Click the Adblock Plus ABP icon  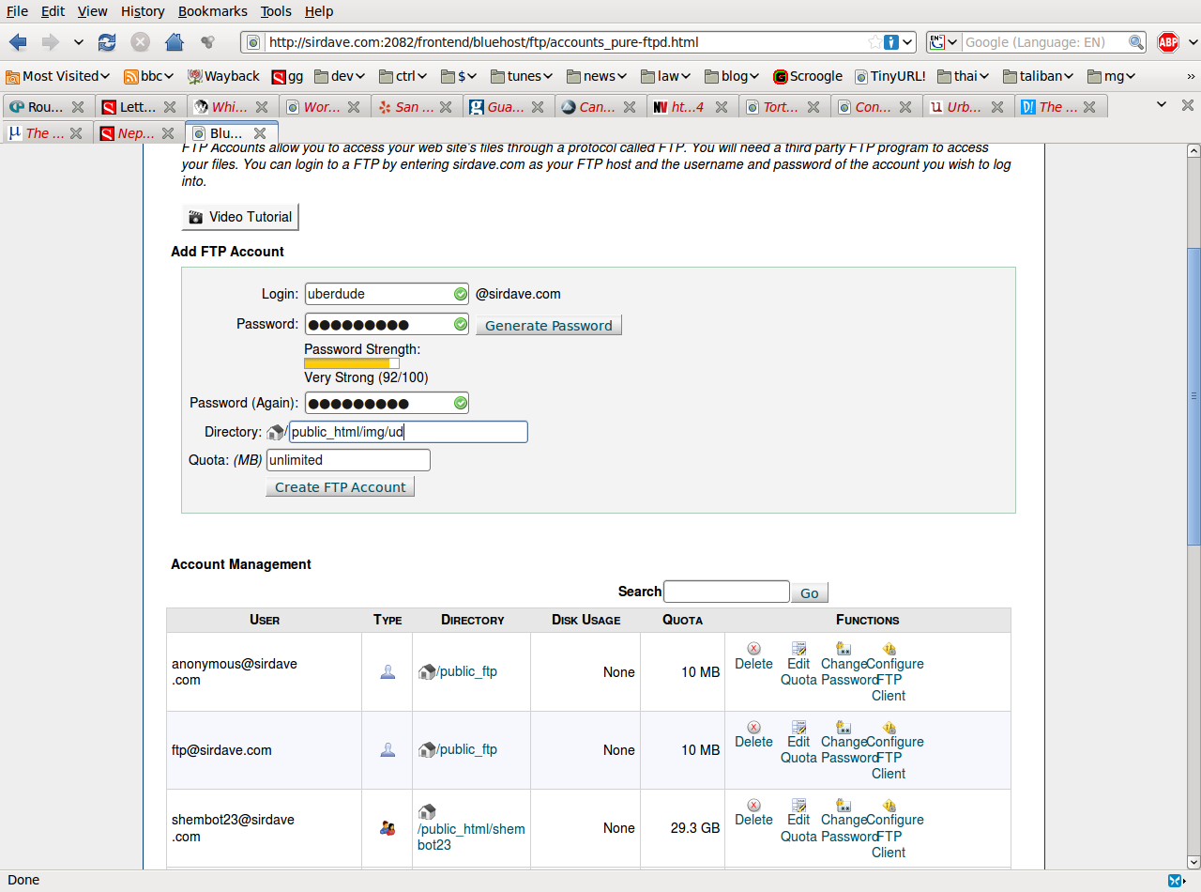1167,42
